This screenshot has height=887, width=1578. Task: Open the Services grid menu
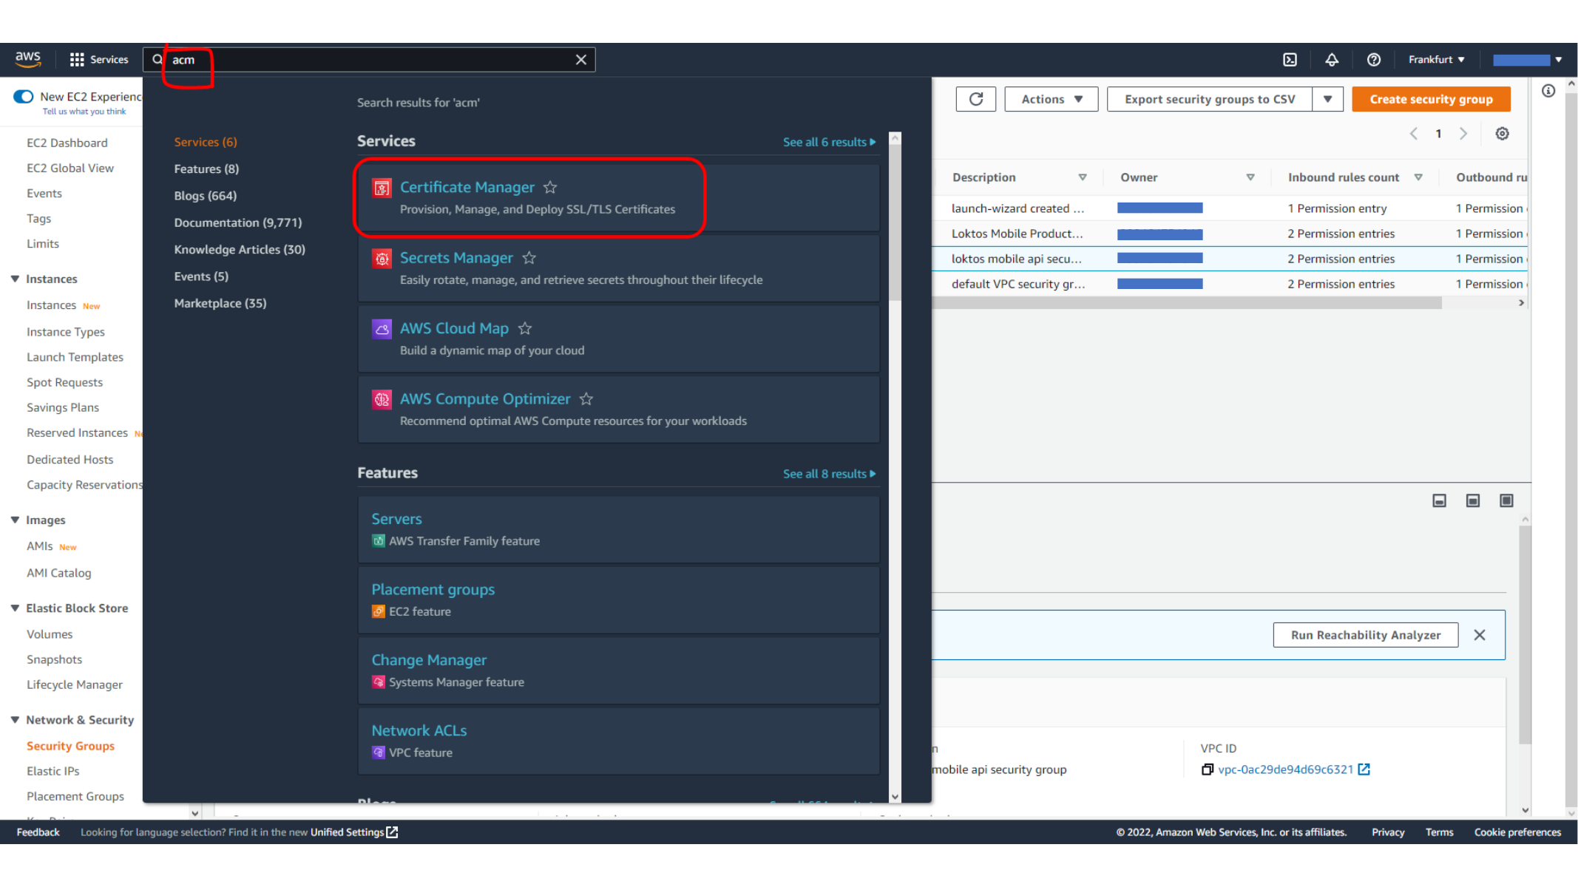[98, 59]
